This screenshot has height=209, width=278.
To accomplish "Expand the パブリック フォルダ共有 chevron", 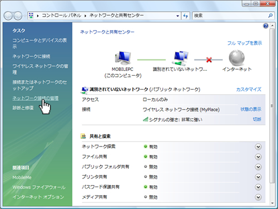I will coord(258,167).
